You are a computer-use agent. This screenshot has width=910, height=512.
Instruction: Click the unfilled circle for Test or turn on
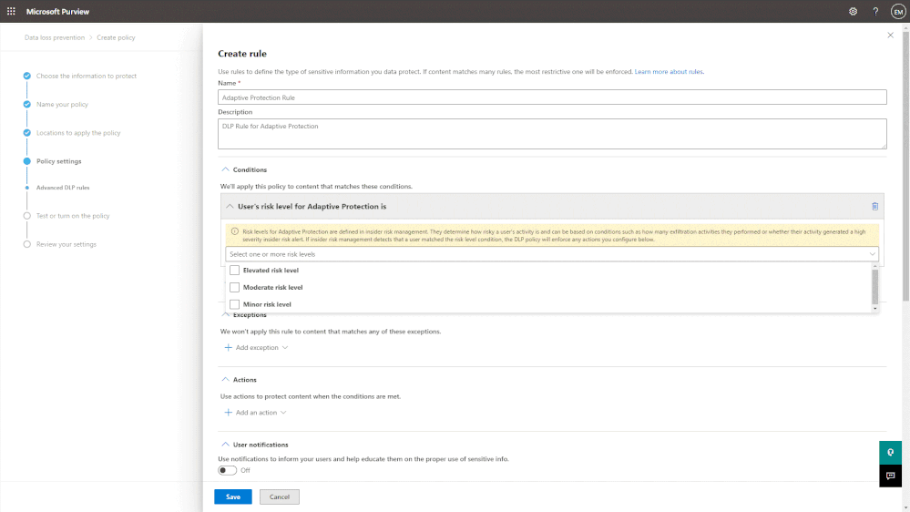[26, 216]
